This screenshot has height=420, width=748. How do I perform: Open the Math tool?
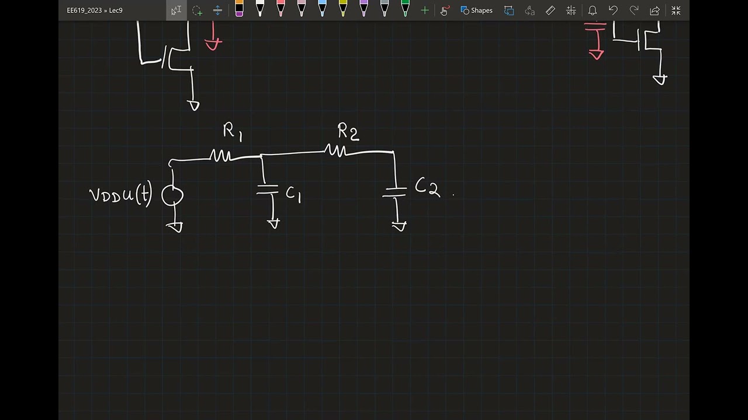[x=572, y=10]
